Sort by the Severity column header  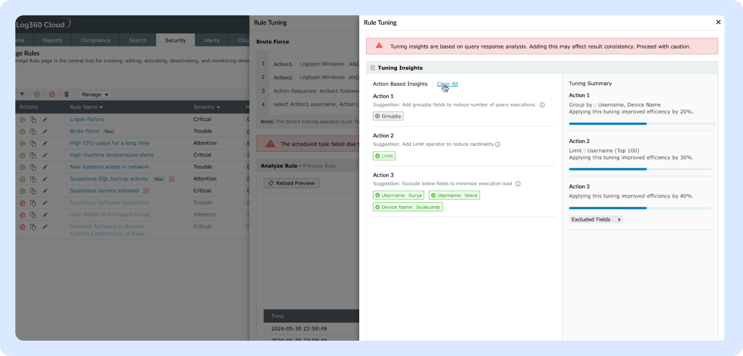tap(206, 107)
